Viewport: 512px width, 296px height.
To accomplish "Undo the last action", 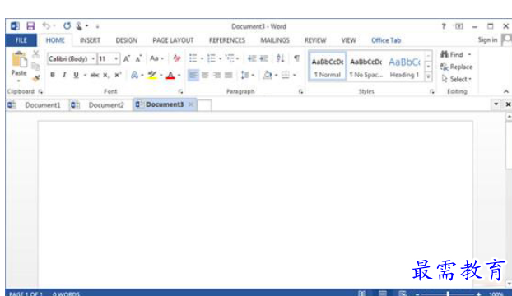I will pos(46,26).
